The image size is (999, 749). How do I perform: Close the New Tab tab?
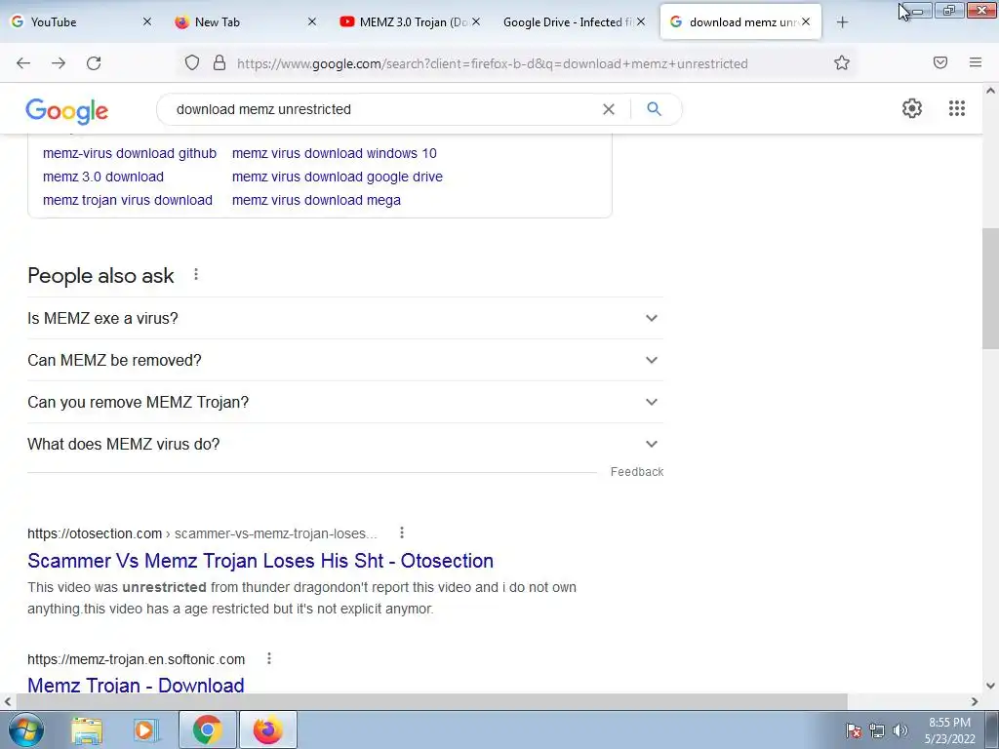(311, 21)
